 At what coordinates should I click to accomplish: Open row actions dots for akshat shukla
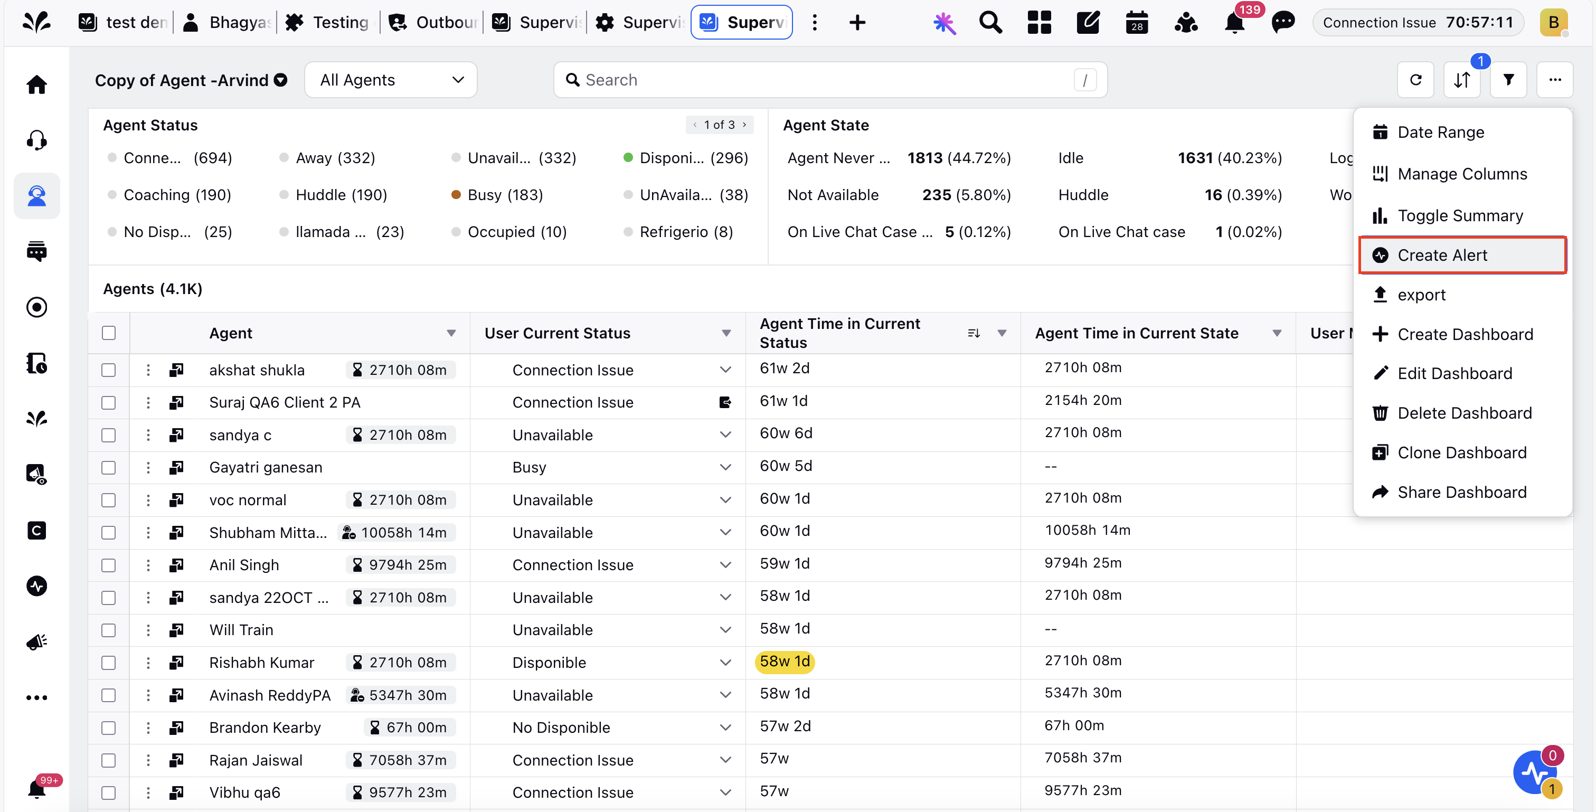pos(148,371)
